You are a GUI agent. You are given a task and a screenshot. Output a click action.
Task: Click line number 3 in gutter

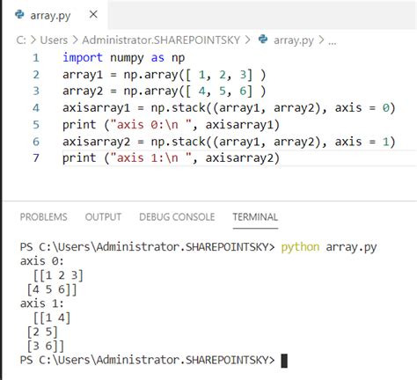coord(36,91)
